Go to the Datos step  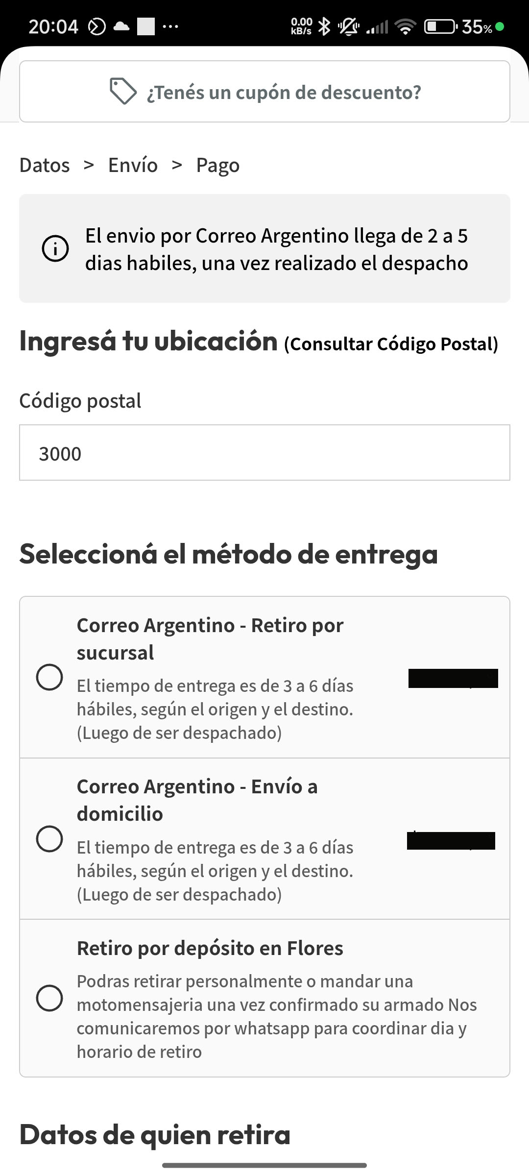point(45,165)
